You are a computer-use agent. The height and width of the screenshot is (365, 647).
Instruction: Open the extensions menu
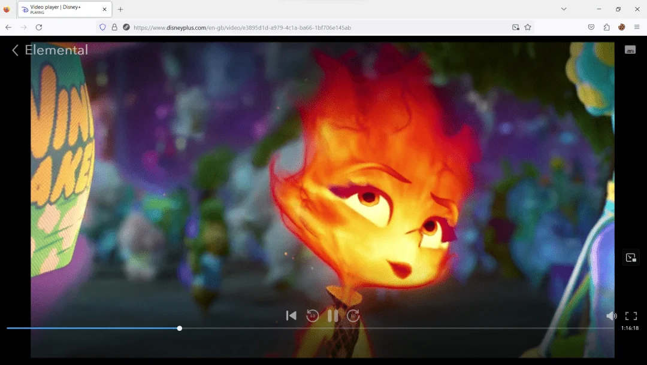pos(606,28)
